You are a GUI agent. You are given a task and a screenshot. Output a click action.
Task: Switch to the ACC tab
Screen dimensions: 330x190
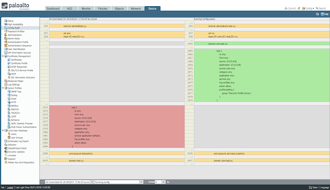pyautogui.click(x=70, y=9)
